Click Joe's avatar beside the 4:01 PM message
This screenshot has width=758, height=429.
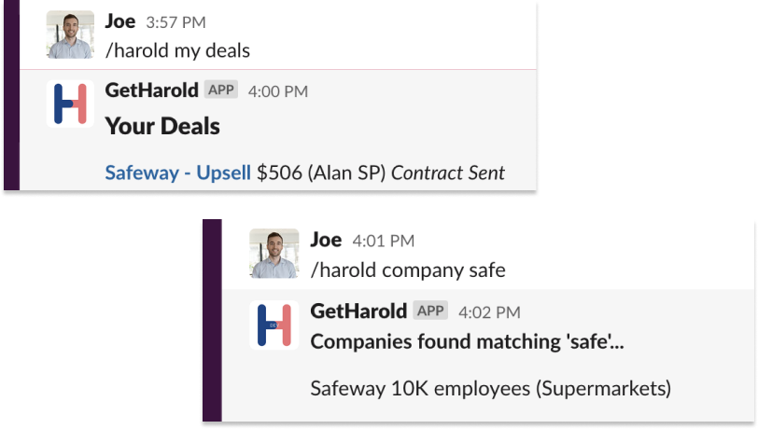pos(274,254)
